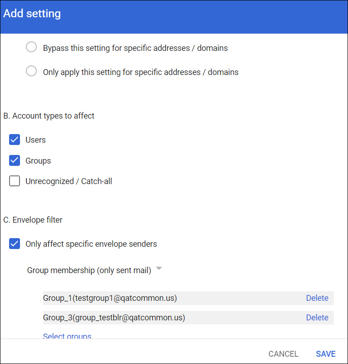Click the Add setting dialog title
This screenshot has width=348, height=364.
click(x=32, y=14)
